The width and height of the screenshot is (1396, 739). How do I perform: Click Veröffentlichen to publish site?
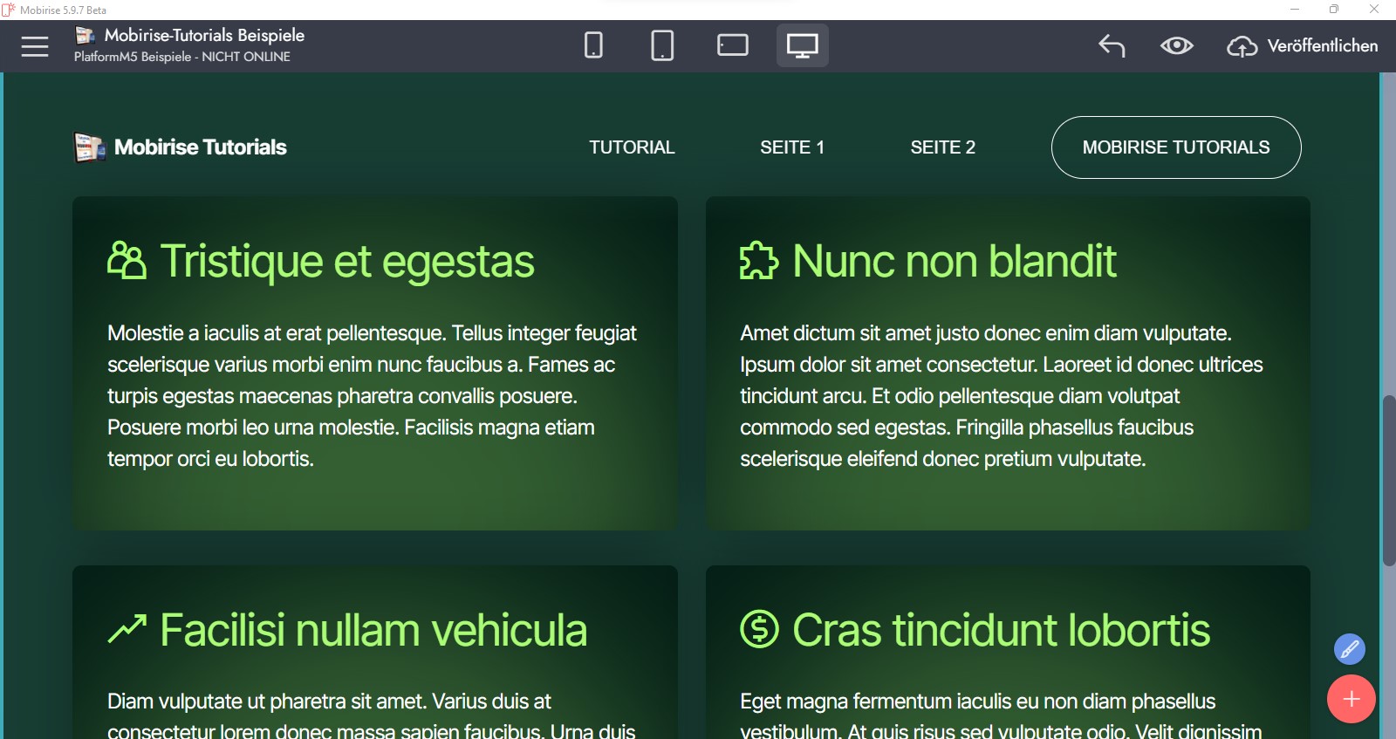pos(1303,46)
